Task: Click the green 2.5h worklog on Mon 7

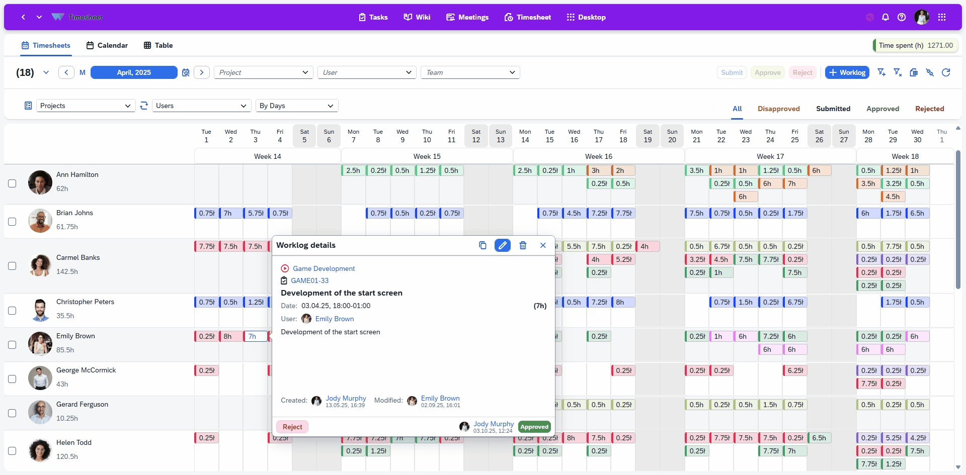Action: click(x=353, y=170)
